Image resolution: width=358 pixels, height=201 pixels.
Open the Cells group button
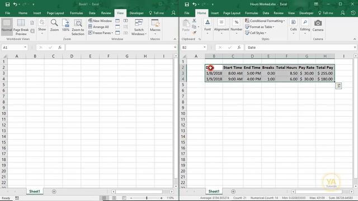click(293, 27)
